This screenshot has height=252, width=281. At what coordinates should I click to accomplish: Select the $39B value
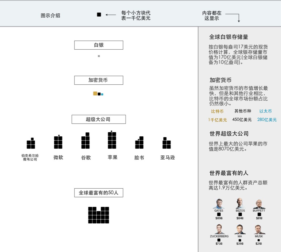[x=240, y=244]
